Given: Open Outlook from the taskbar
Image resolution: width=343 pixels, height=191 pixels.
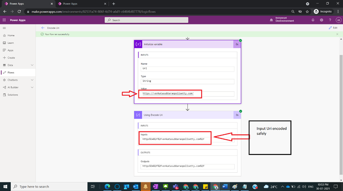Looking at the screenshot, I should [136, 187].
